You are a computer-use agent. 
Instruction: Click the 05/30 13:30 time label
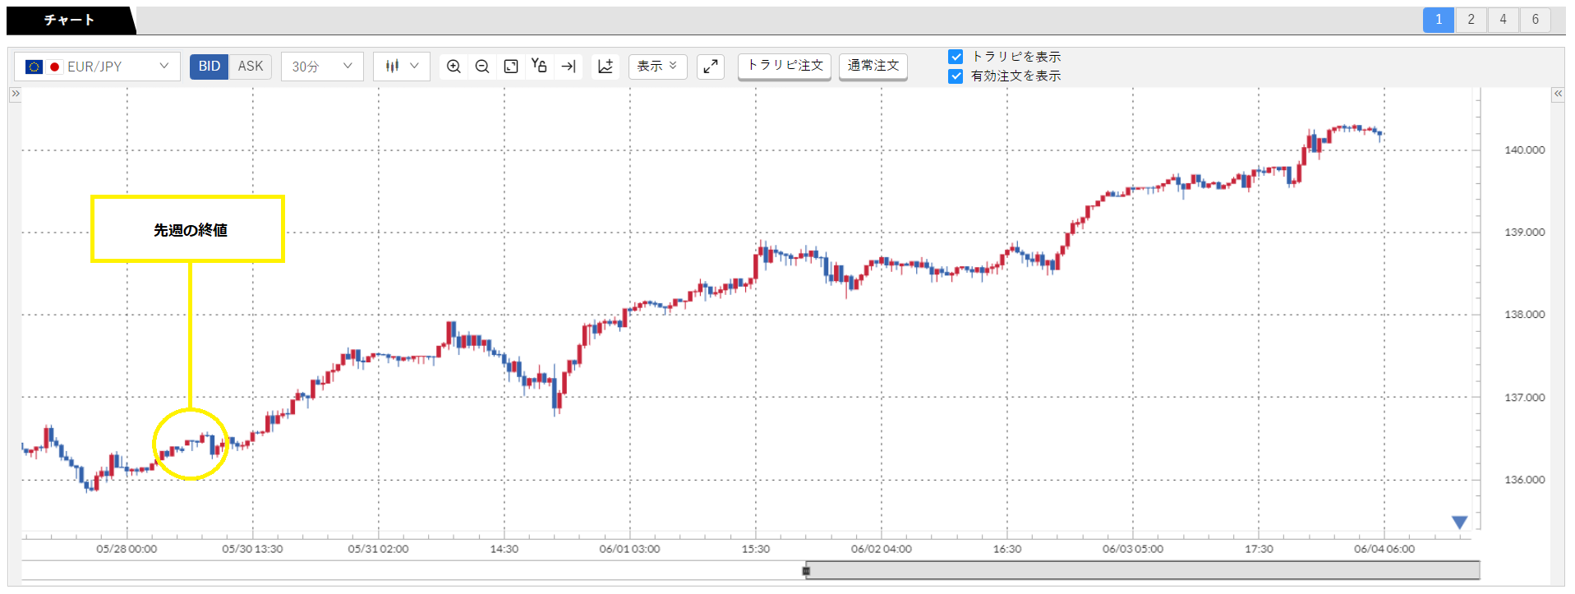[252, 549]
